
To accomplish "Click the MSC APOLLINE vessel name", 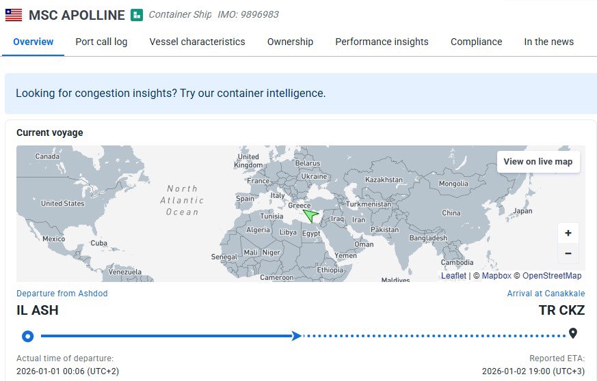I will [x=77, y=15].
